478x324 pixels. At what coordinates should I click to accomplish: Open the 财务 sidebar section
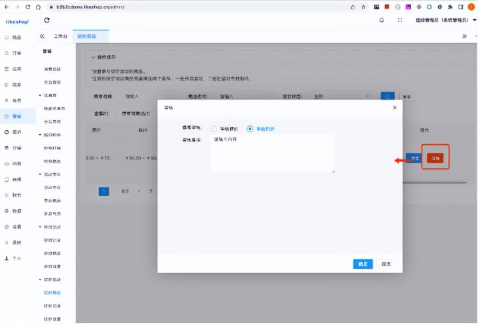[13, 195]
